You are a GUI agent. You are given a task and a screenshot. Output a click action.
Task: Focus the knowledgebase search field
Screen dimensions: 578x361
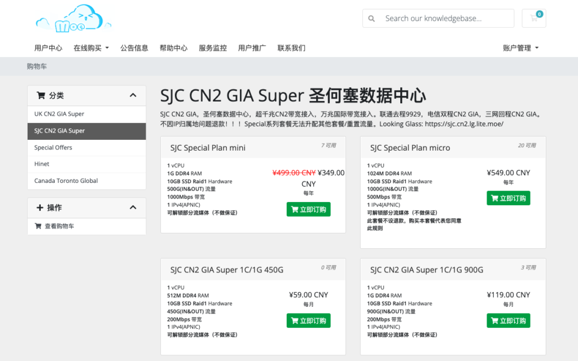click(438, 19)
